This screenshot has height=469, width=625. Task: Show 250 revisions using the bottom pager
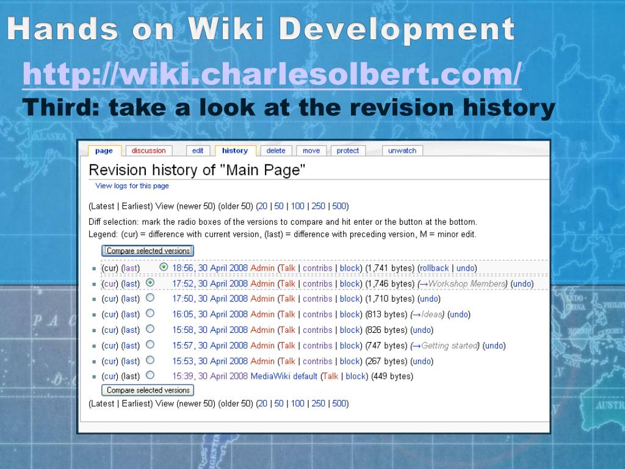pos(318,403)
